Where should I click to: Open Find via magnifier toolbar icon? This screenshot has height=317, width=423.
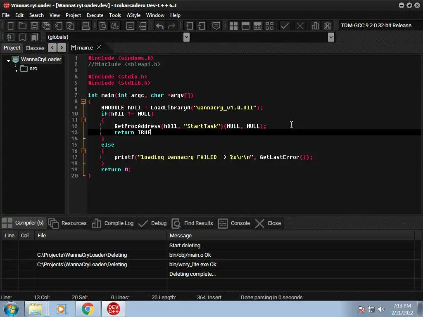click(103, 26)
